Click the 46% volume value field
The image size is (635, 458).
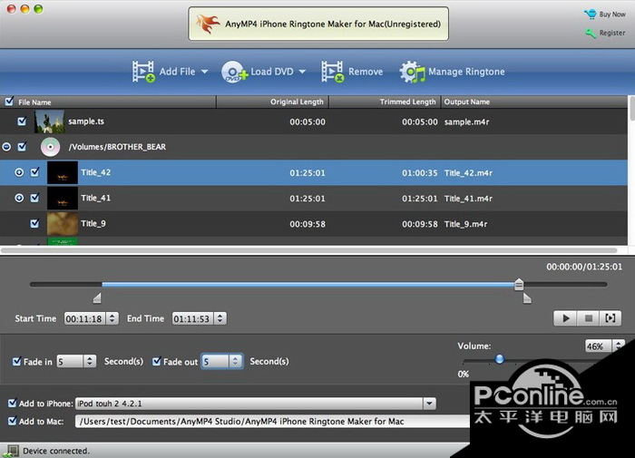pos(599,346)
